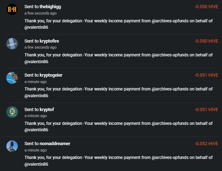Open the nomaddreamer username link

55,144
